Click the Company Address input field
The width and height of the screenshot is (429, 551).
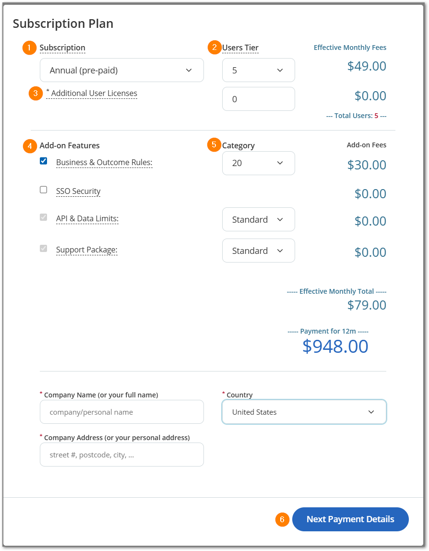(x=122, y=455)
